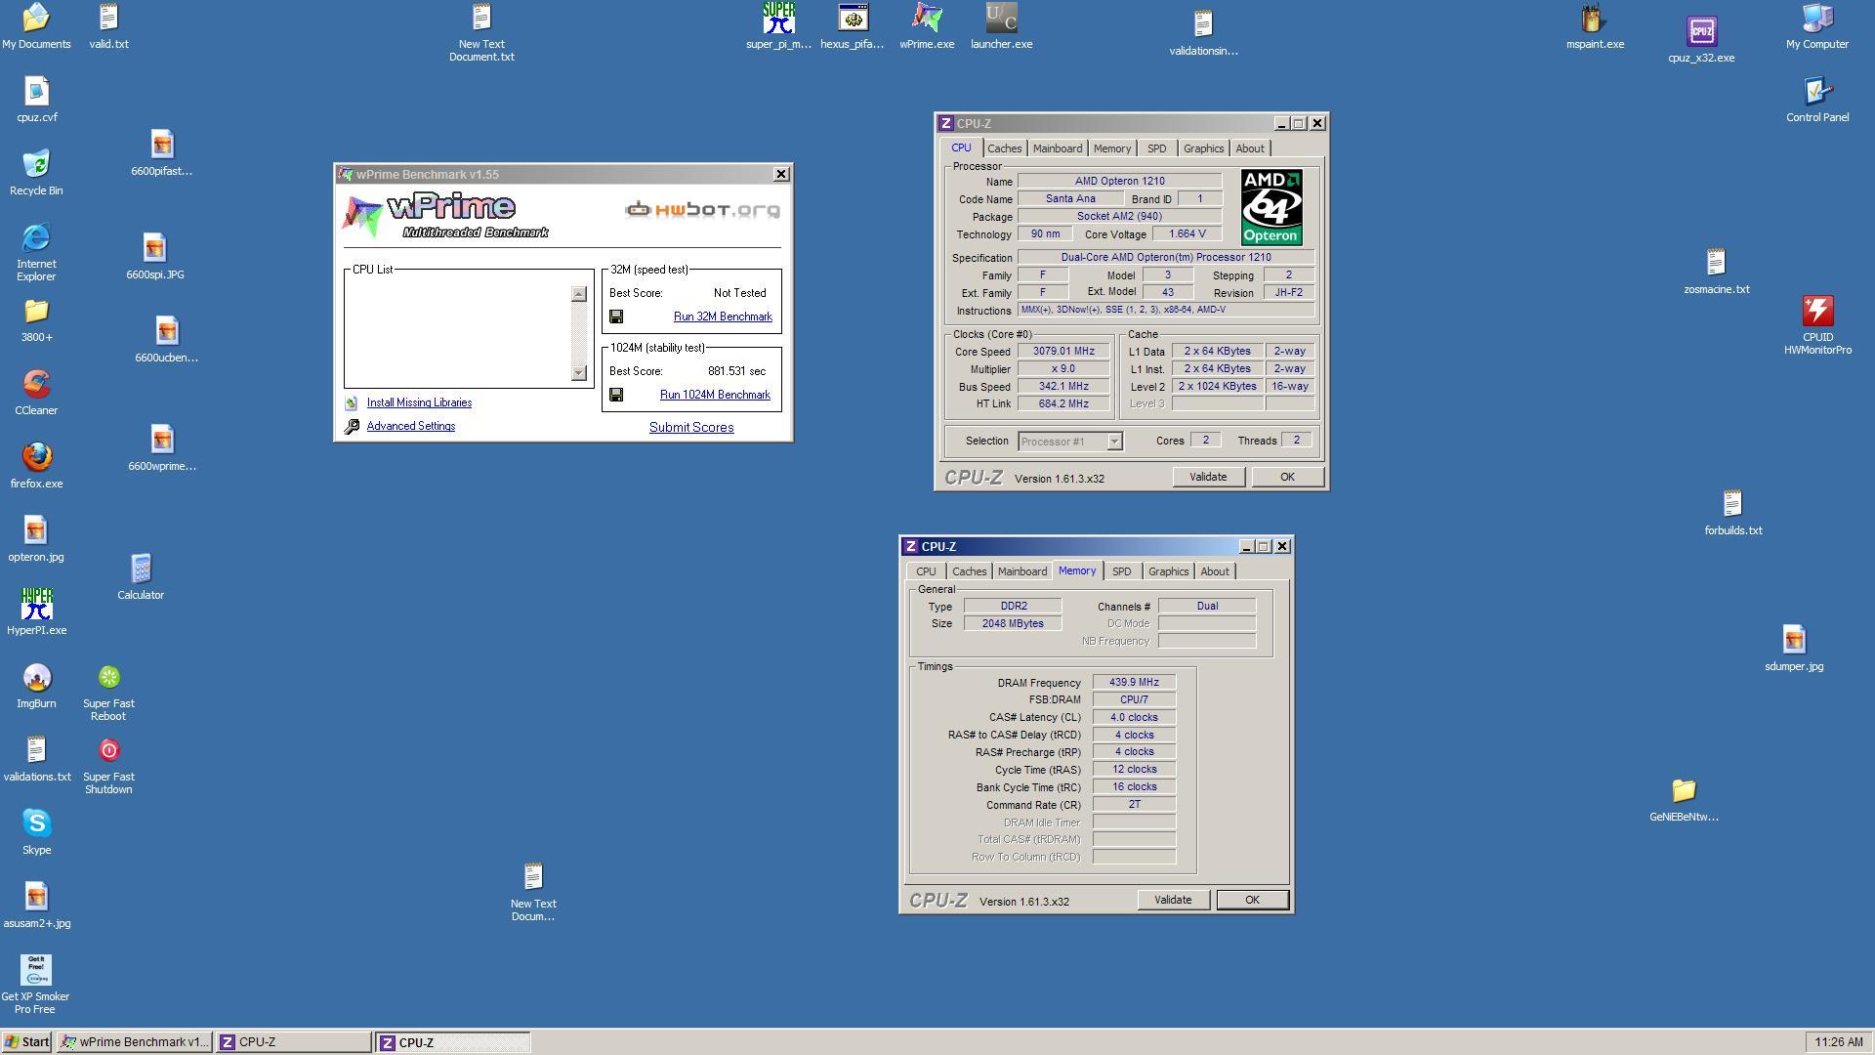
Task: Open Advanced Settings in wPrime
Action: pos(411,426)
